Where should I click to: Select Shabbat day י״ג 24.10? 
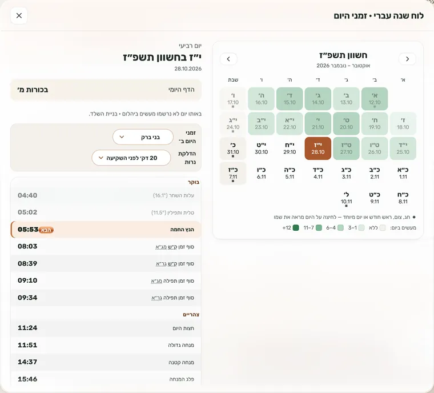pyautogui.click(x=233, y=123)
